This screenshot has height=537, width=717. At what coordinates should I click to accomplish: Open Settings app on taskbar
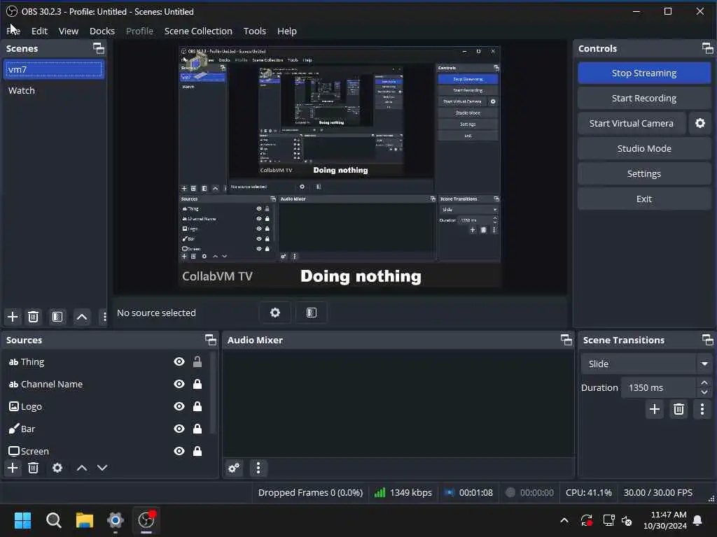click(116, 520)
